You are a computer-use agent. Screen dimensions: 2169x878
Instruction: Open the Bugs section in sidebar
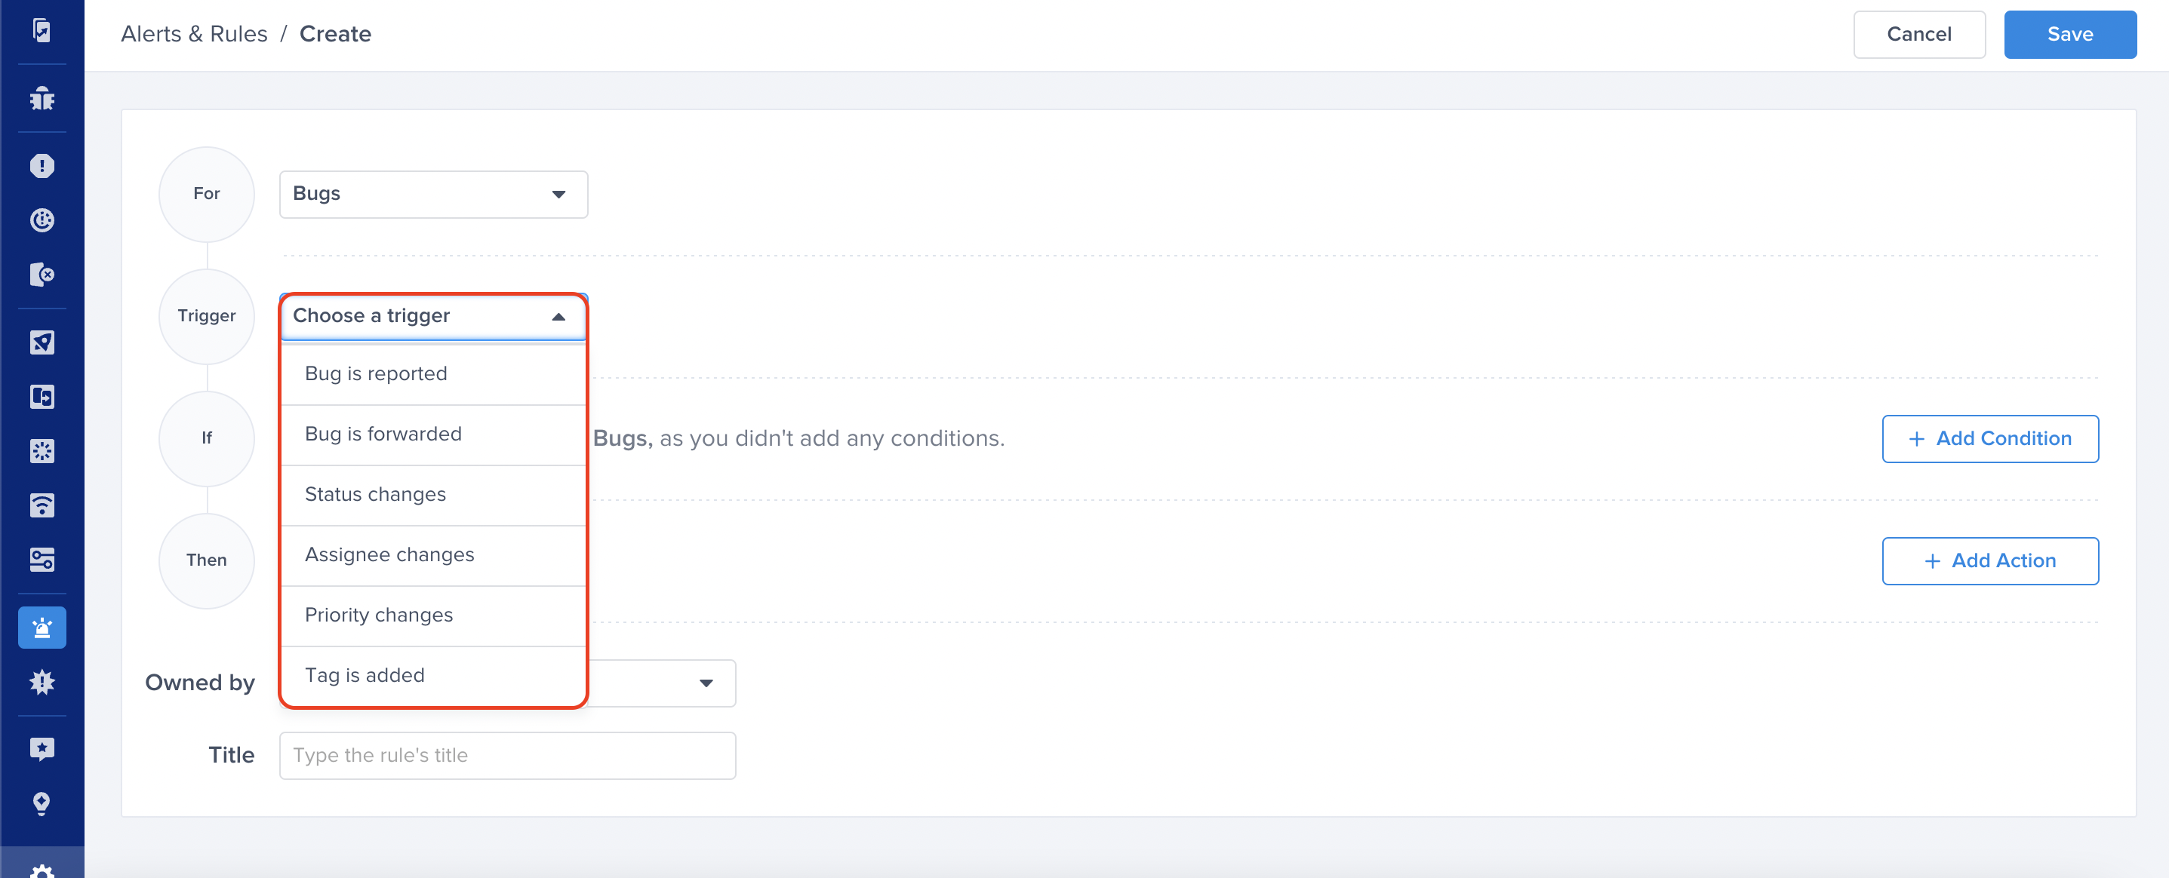pos(42,99)
